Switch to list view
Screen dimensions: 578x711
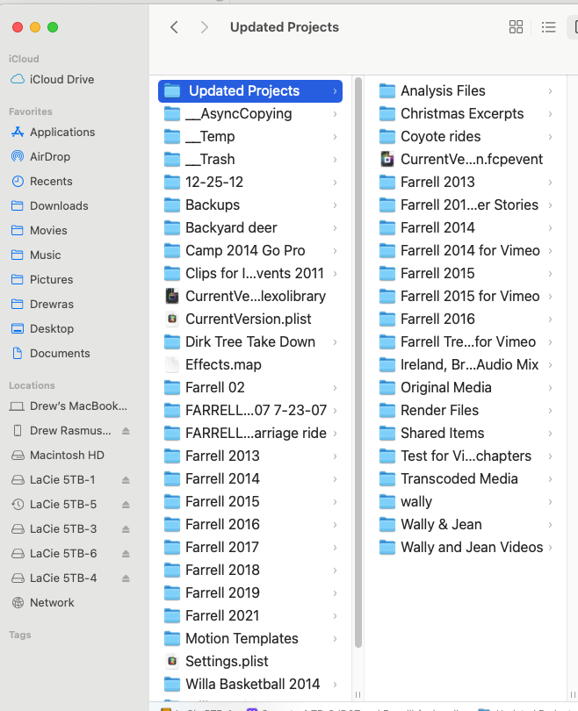pos(548,27)
